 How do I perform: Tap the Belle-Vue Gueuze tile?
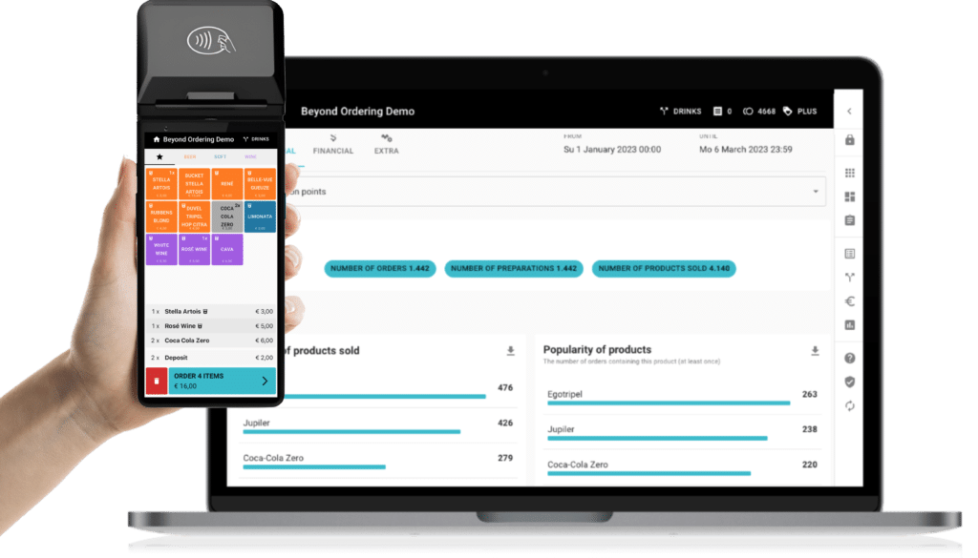260,184
